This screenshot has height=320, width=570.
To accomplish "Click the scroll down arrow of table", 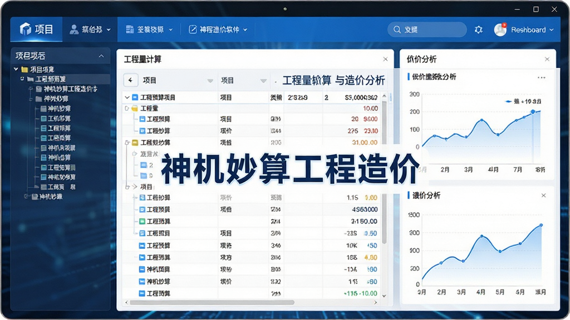I will click(384, 296).
